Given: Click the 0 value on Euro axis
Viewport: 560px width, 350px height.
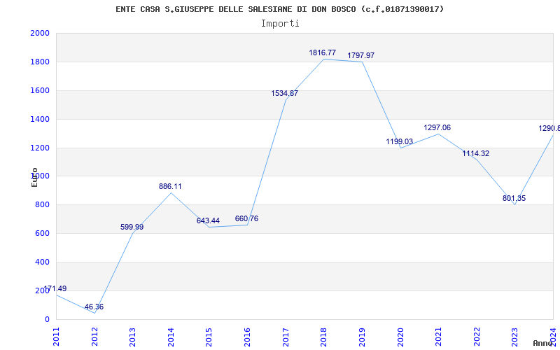Looking at the screenshot, I should (x=47, y=319).
